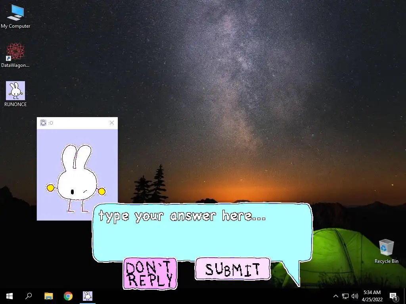Open File Explorer from taskbar
This screenshot has height=304, width=406.
[48, 296]
